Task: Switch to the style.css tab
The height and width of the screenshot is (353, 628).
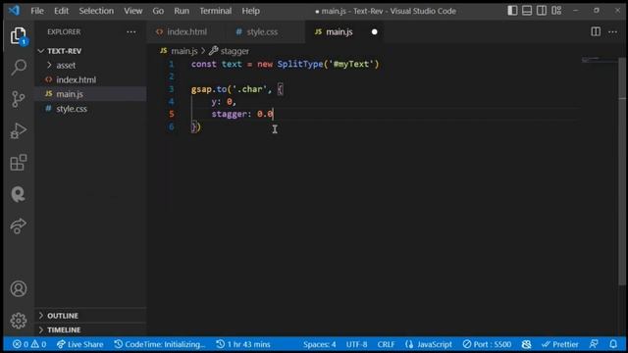Action: [262, 31]
